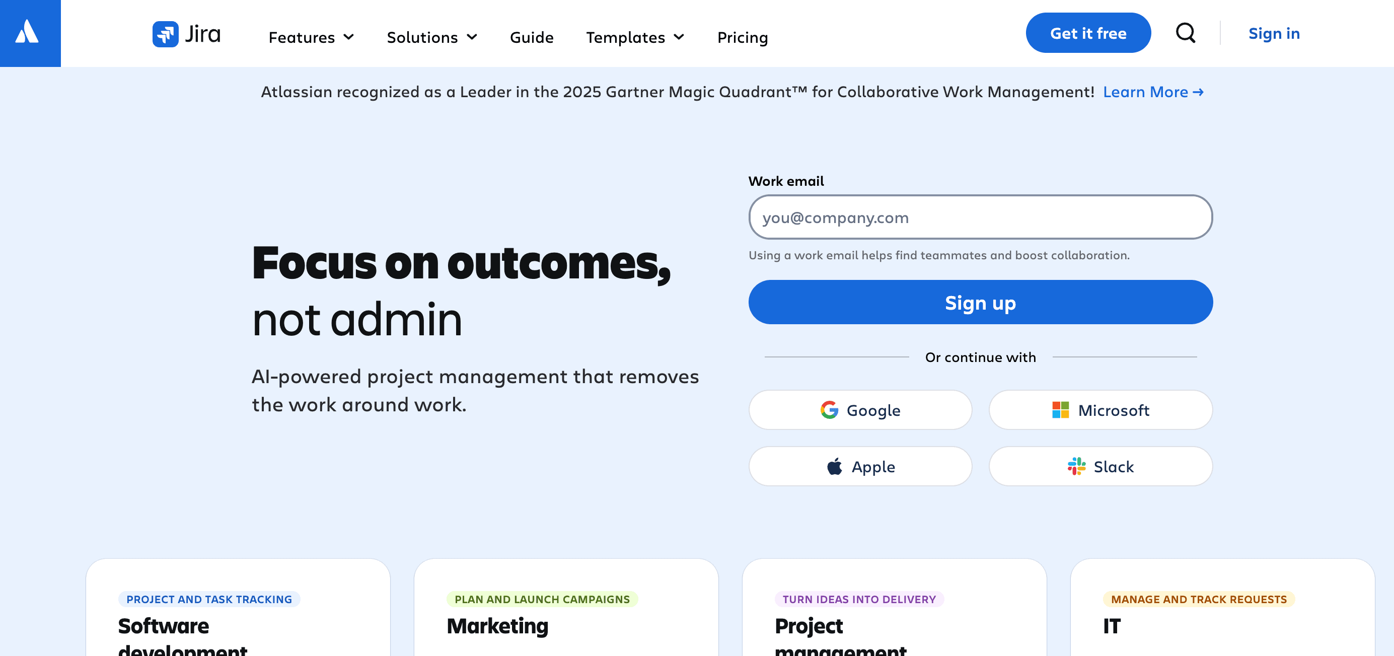Continue with the Google icon button
Image resolution: width=1394 pixels, height=656 pixels.
pyautogui.click(x=860, y=410)
